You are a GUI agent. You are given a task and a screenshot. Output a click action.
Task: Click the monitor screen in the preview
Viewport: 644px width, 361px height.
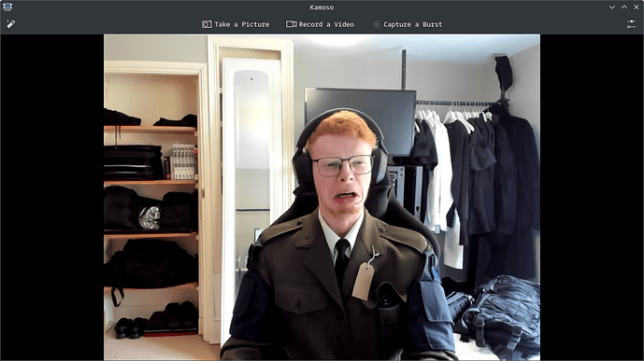[360, 118]
